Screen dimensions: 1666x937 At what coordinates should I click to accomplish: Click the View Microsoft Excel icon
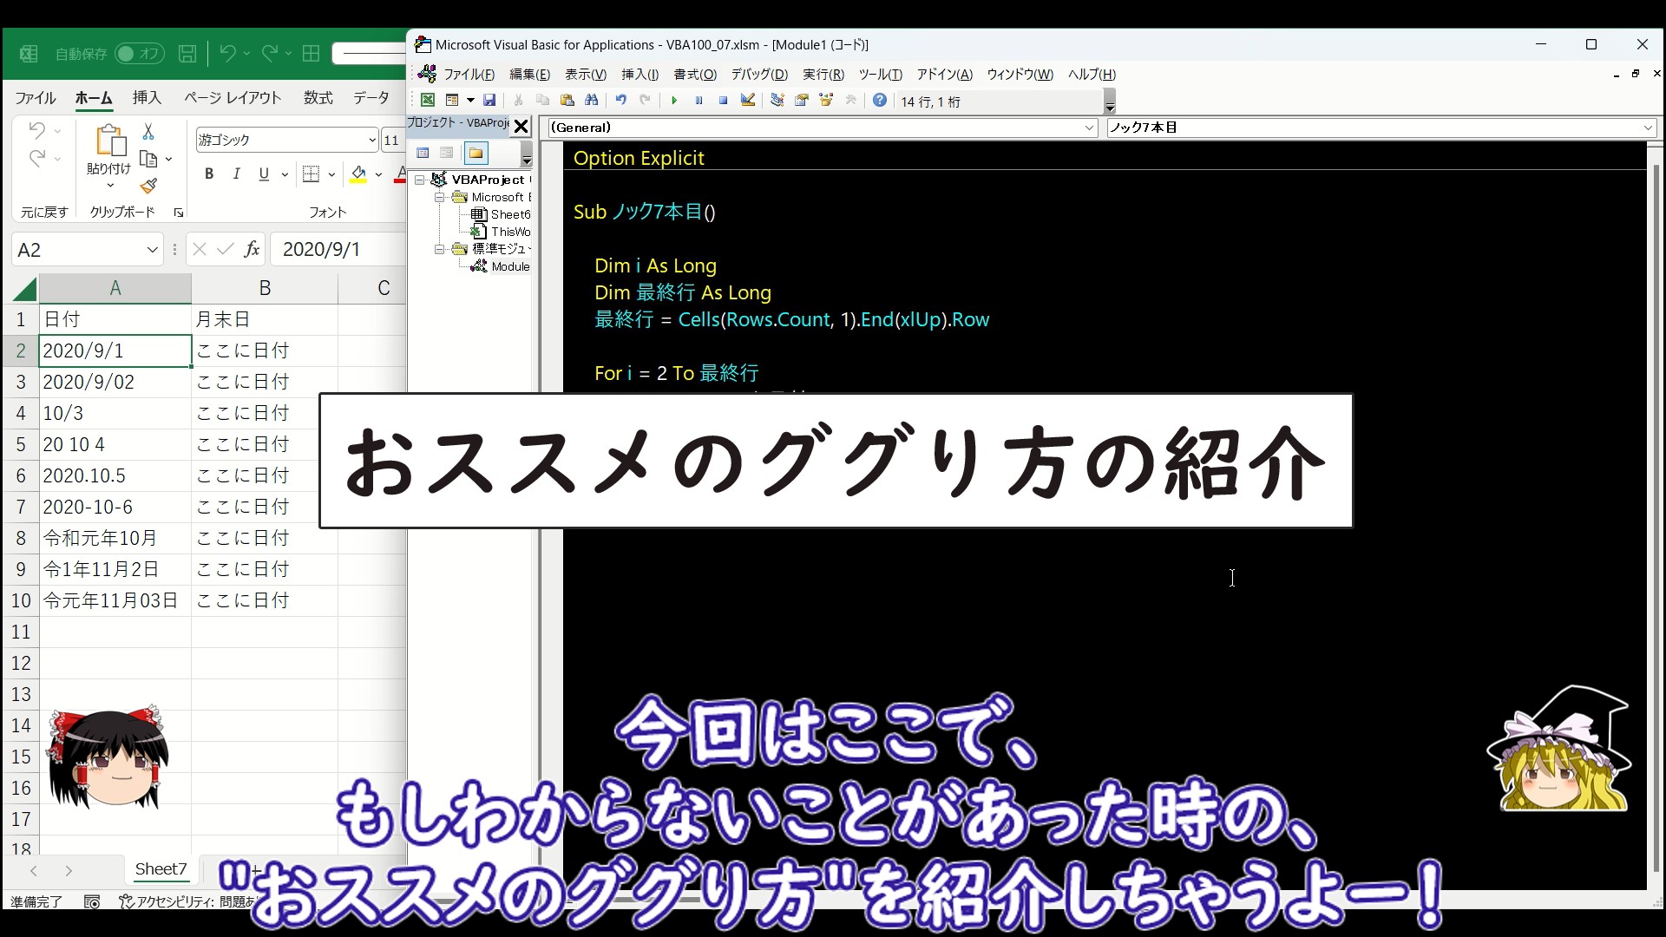[428, 101]
